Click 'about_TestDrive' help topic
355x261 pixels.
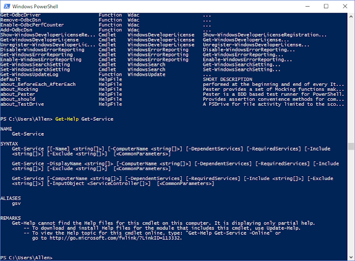tap(22, 104)
